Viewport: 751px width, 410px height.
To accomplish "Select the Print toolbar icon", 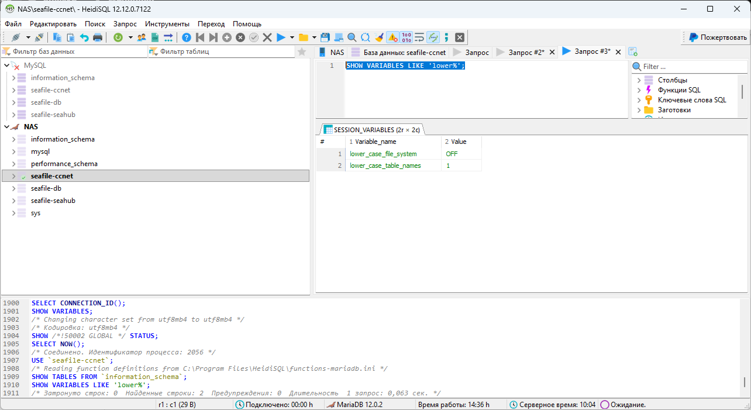I will coord(98,36).
